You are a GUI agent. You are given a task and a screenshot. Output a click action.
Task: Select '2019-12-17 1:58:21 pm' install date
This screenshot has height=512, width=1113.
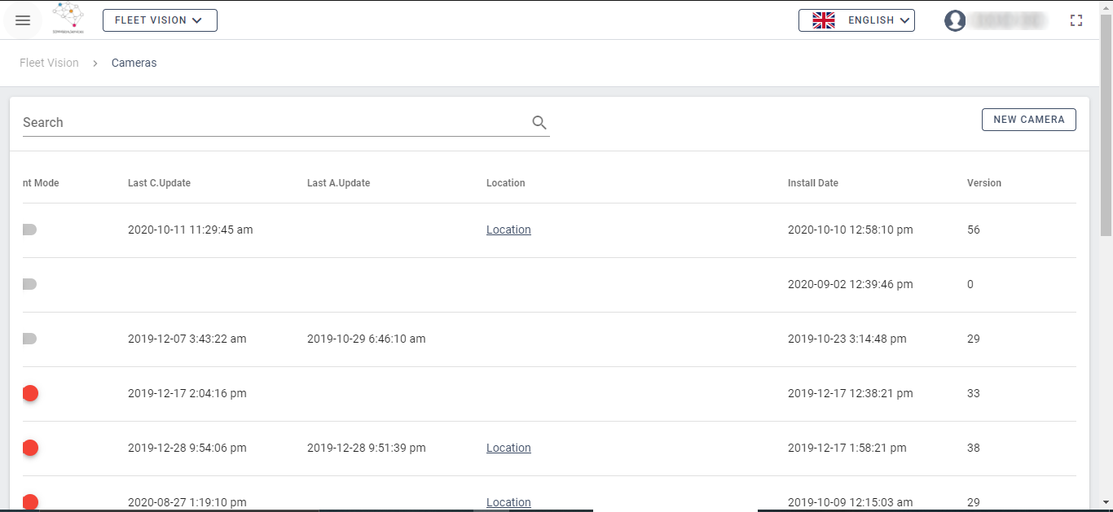[x=847, y=448]
